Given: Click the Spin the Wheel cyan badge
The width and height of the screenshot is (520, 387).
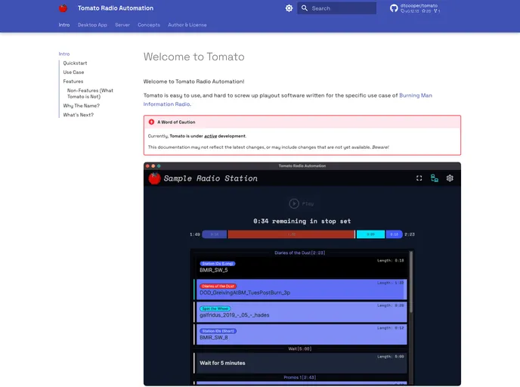Looking at the screenshot, I should point(215,308).
